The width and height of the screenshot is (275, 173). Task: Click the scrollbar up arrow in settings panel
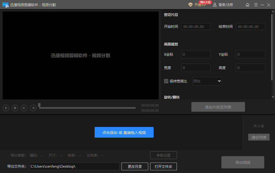(x=273, y=12)
